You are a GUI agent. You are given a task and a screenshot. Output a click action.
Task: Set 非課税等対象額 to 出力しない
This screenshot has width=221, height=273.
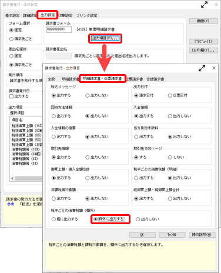(x=97, y=199)
